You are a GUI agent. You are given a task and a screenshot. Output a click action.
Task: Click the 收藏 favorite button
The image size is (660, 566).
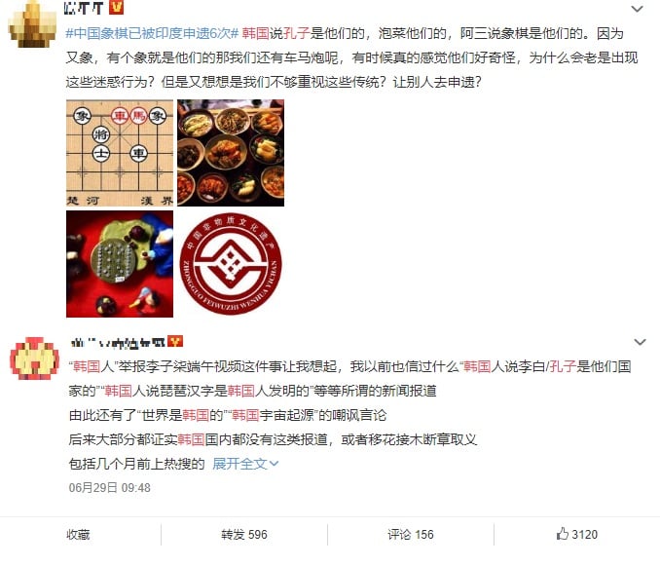[78, 535]
